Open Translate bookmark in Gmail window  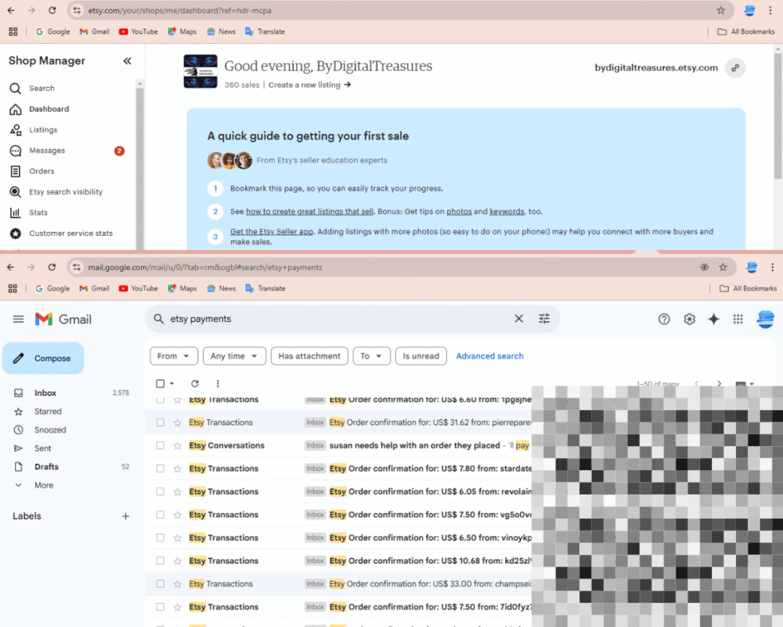click(265, 288)
